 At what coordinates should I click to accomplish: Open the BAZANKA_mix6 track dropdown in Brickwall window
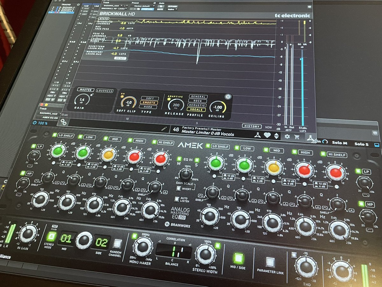(113, 5)
